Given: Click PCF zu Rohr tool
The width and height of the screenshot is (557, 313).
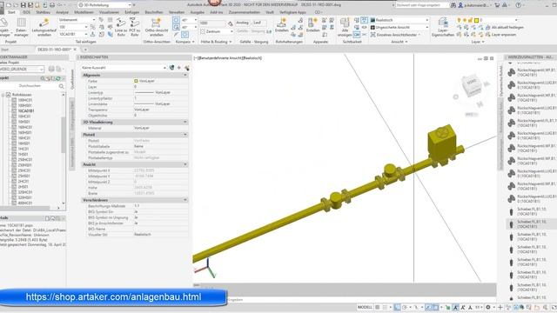Looking at the screenshot, I should (x=134, y=27).
